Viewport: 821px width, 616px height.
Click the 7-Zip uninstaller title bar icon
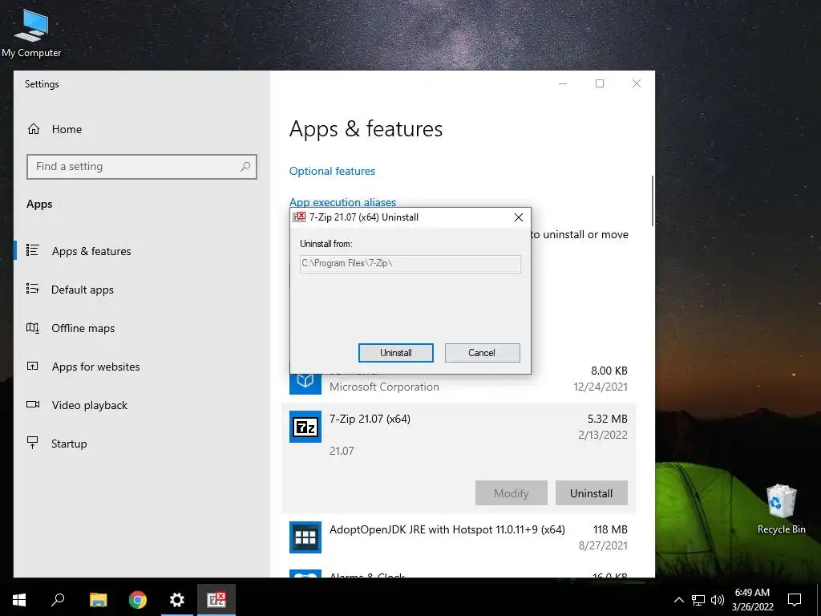299,217
